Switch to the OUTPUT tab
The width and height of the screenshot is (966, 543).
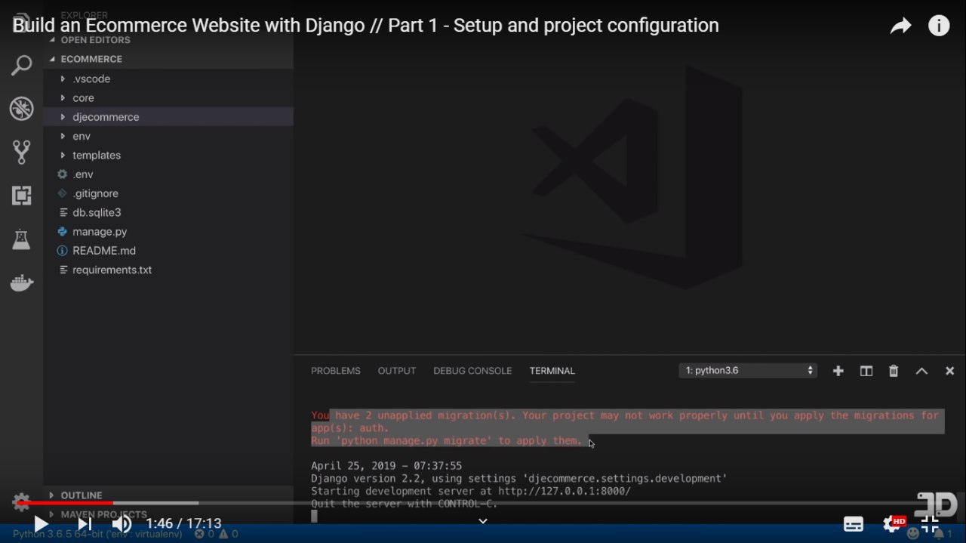pyautogui.click(x=397, y=371)
